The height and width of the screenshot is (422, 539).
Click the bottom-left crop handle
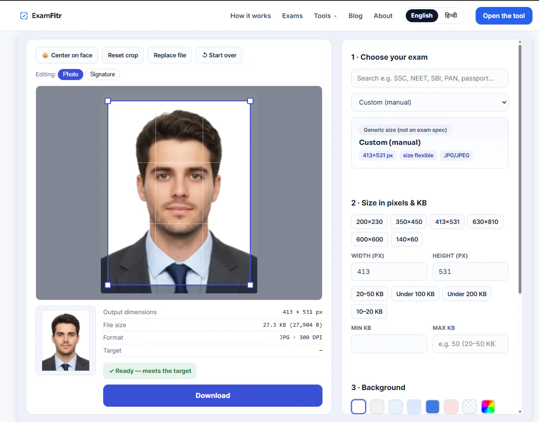(108, 285)
